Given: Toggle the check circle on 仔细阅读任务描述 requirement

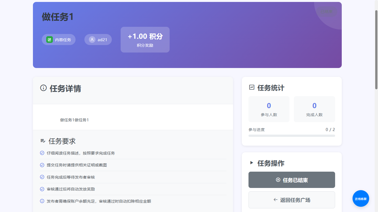Looking at the screenshot, I should click(x=42, y=153).
